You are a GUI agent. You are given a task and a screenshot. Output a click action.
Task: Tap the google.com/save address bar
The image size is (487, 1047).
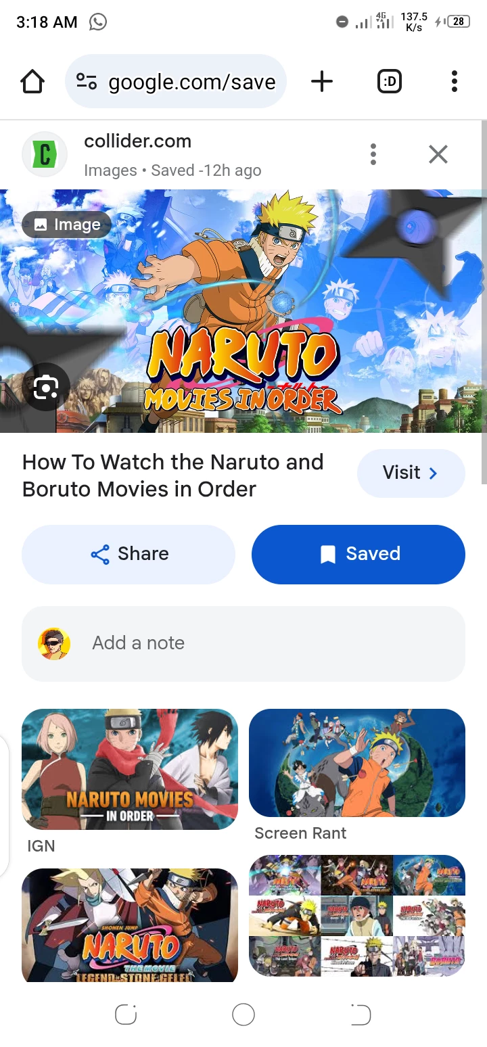pos(176,82)
